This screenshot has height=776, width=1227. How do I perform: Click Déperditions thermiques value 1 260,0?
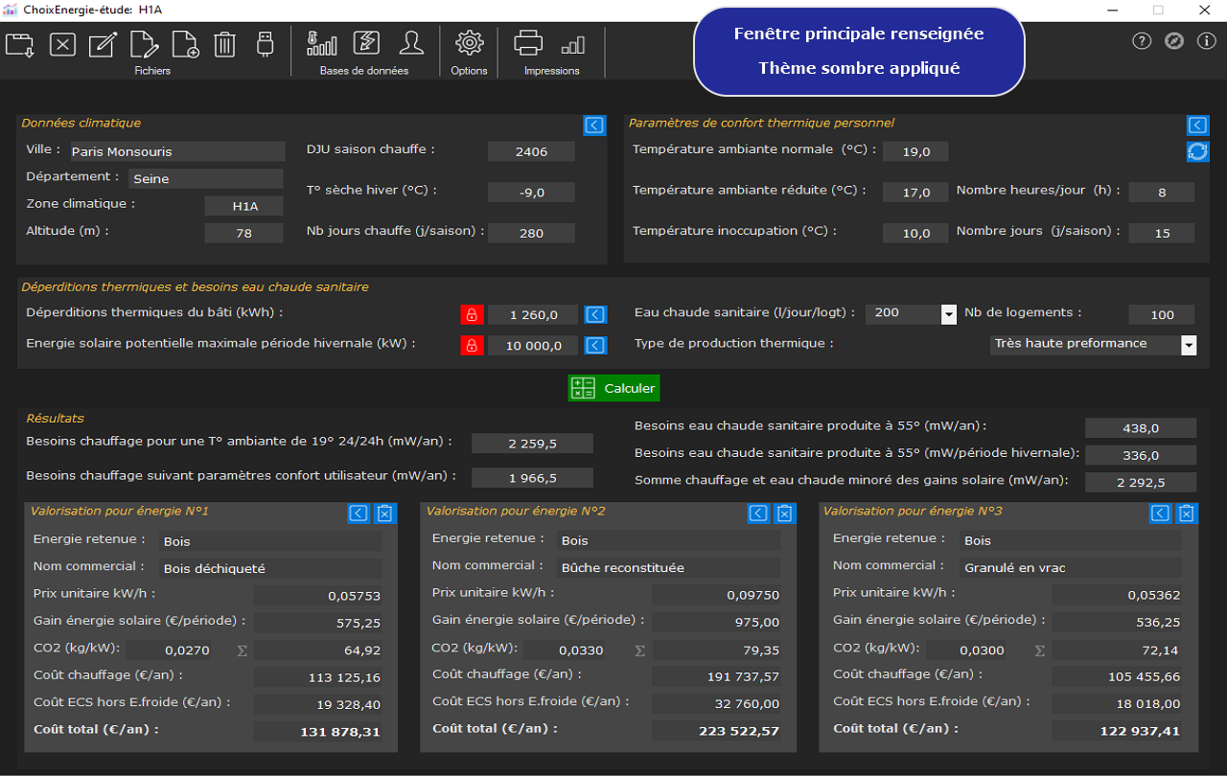tap(533, 314)
